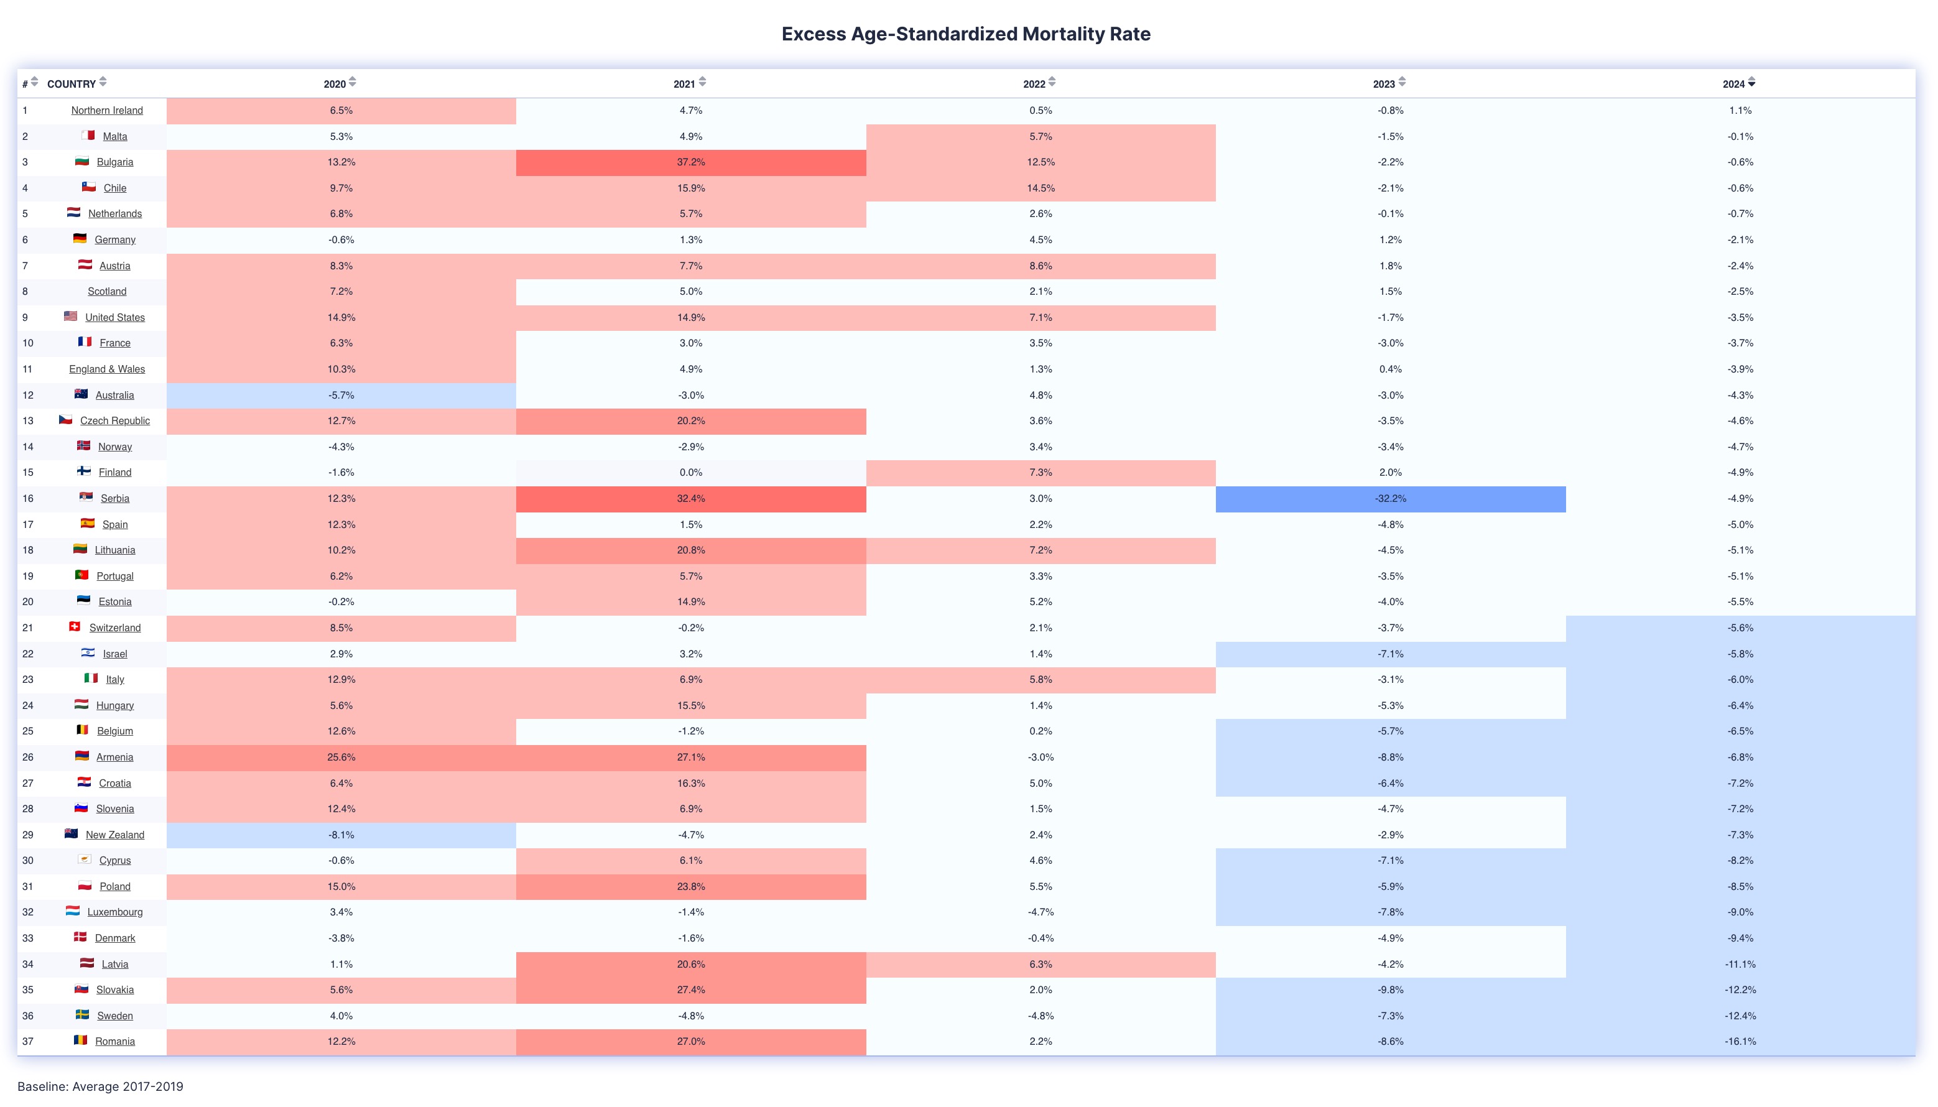
Task: Sort table by the 2020 column arrows
Action: [x=352, y=82]
